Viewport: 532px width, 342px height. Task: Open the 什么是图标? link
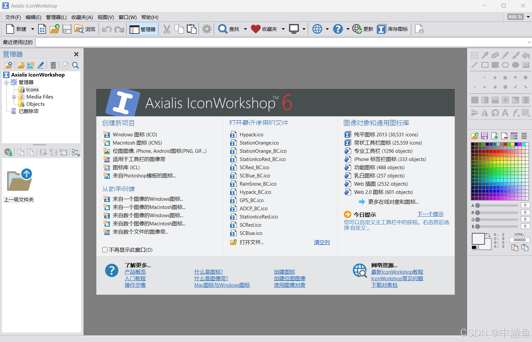click(x=208, y=272)
